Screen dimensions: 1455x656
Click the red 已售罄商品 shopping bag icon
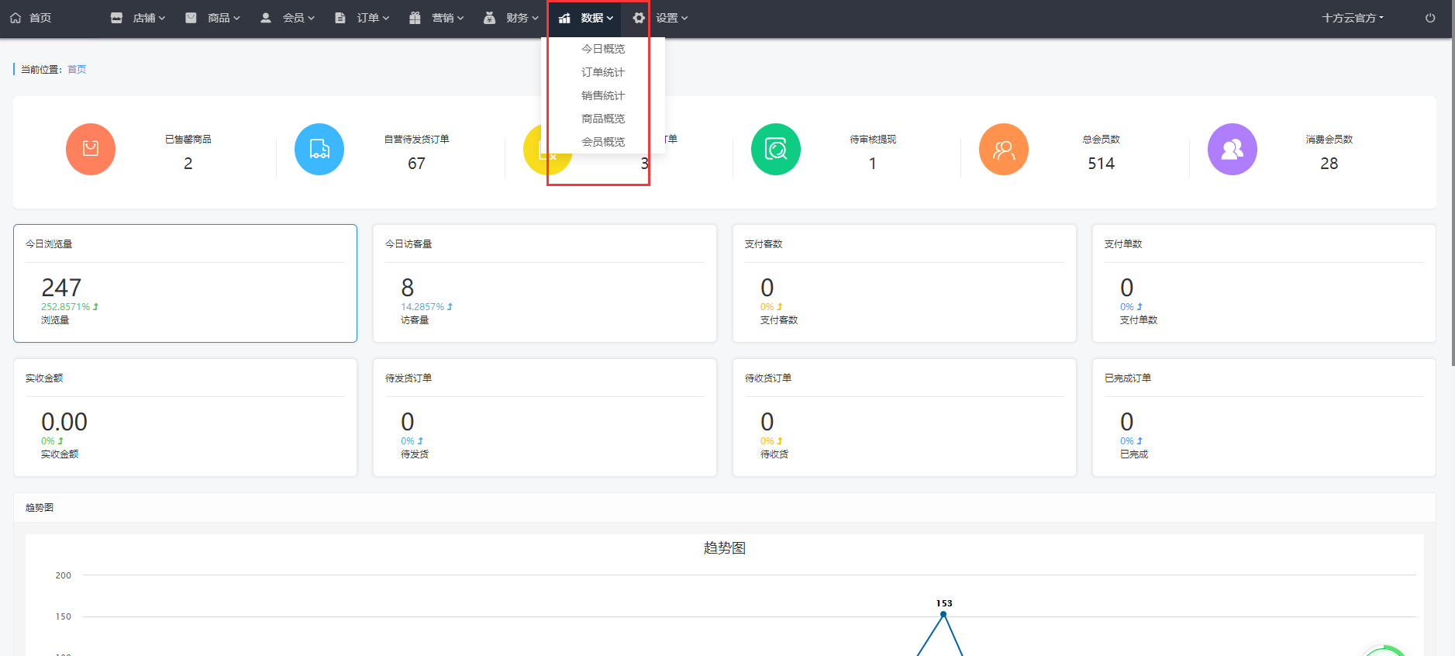tap(91, 149)
